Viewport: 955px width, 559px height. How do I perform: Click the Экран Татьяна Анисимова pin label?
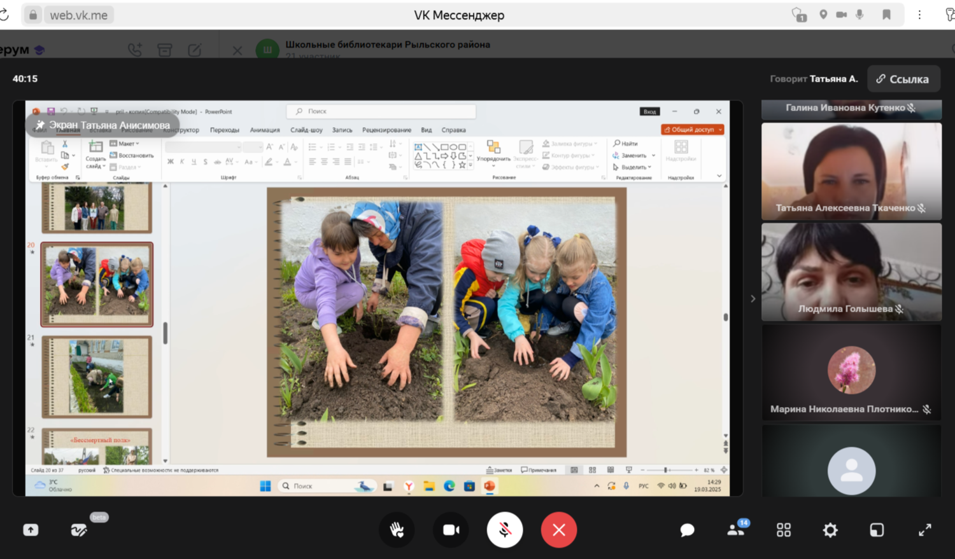pyautogui.click(x=103, y=125)
